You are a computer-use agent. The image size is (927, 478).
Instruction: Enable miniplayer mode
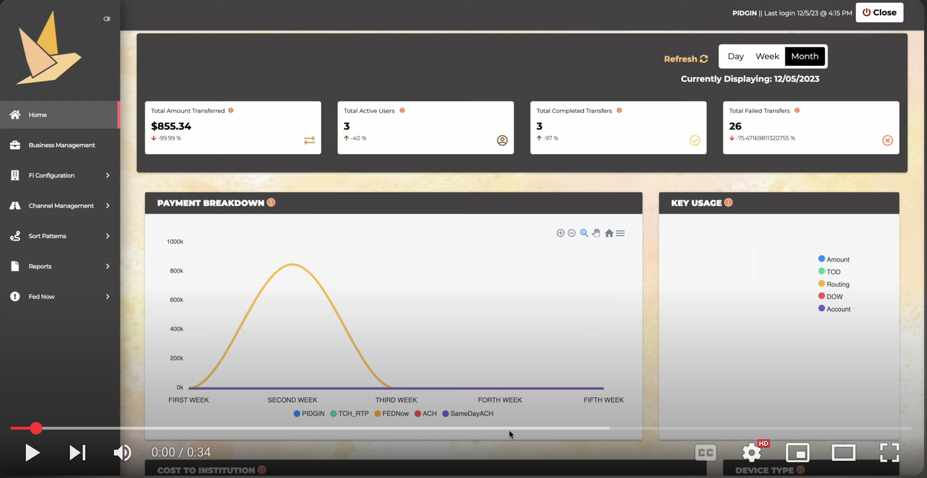click(798, 453)
